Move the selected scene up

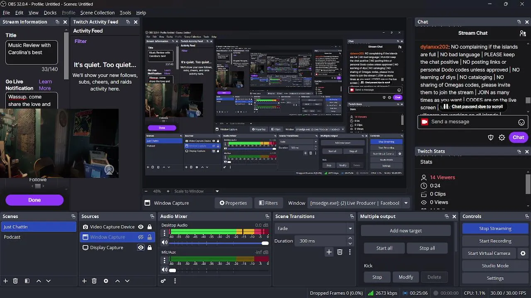[39, 281]
